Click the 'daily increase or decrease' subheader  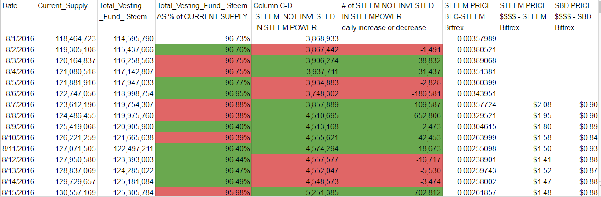click(384, 28)
